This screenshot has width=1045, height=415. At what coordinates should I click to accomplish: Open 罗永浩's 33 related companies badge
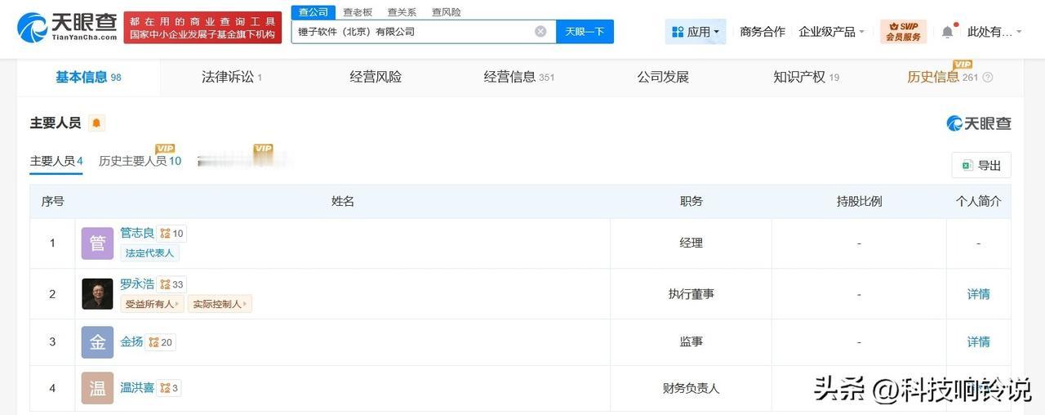pyautogui.click(x=172, y=284)
